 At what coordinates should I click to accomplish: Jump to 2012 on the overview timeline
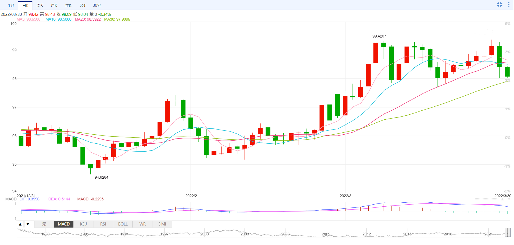pos(367,234)
